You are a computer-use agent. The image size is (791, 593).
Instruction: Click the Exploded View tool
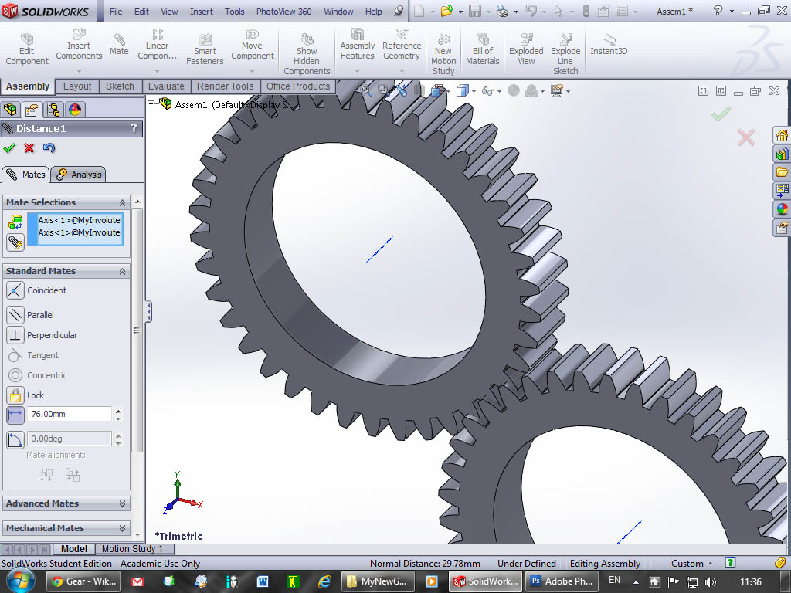coord(526,49)
